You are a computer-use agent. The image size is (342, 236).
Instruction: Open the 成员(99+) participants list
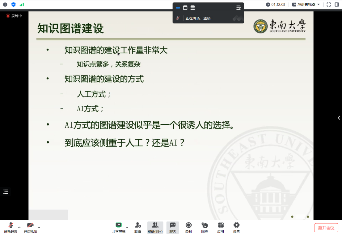pyautogui.click(x=155, y=228)
